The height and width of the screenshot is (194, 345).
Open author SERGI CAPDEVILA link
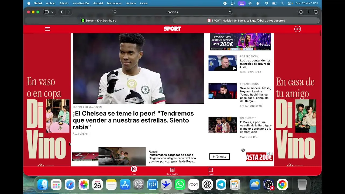[x=251, y=72]
